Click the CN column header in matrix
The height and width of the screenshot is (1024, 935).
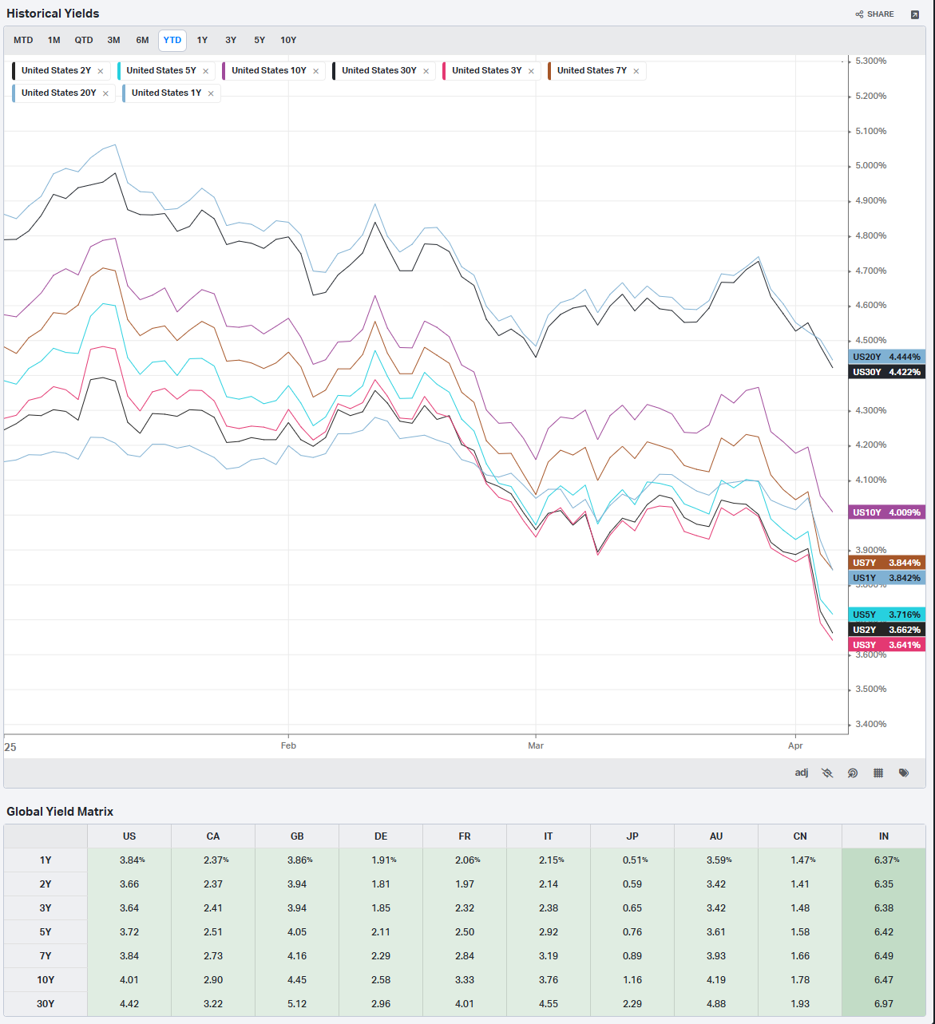click(800, 836)
